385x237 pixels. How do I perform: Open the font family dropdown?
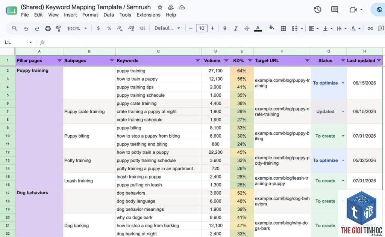click(167, 28)
